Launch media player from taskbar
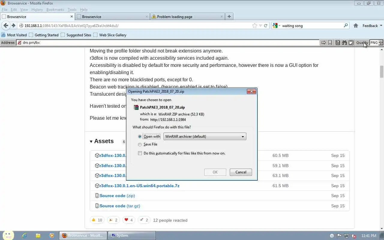The image size is (384, 240). pos(52,235)
